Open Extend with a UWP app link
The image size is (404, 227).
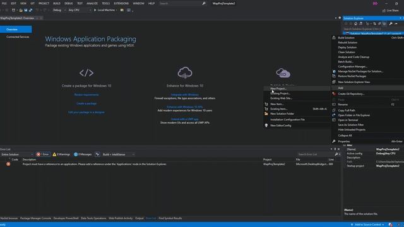coord(185,119)
